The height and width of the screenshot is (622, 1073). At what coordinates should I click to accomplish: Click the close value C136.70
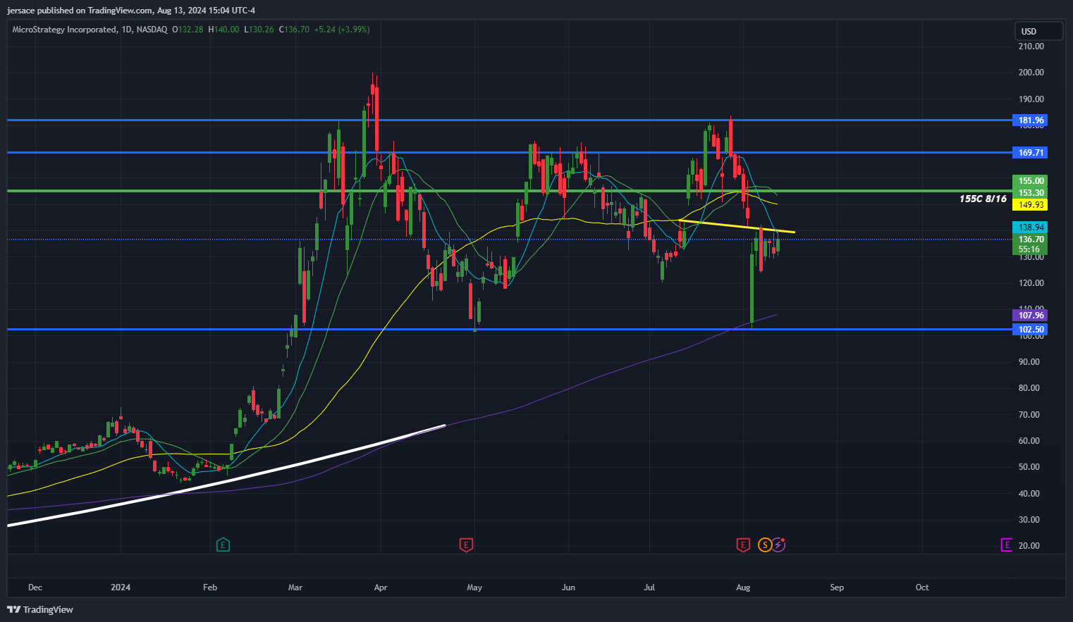pos(294,30)
